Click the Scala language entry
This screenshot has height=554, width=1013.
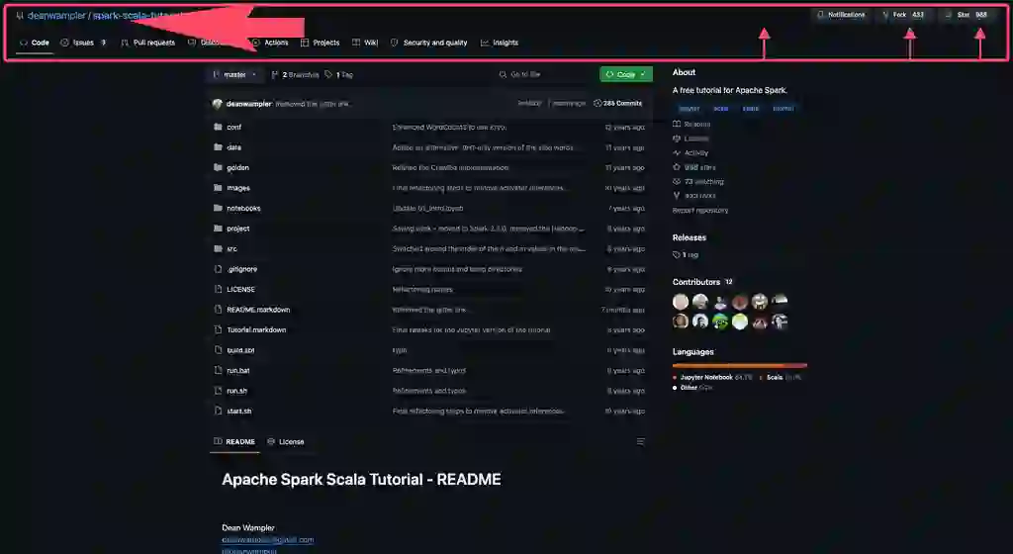click(x=780, y=377)
